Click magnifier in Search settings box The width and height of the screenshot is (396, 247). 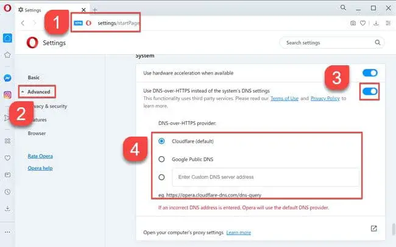(378, 43)
